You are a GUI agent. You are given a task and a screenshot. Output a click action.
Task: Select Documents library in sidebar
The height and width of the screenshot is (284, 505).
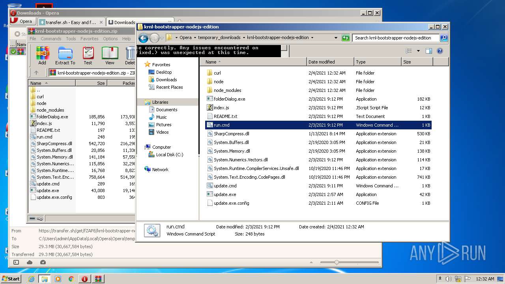(166, 110)
